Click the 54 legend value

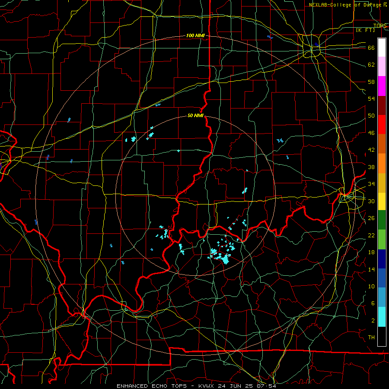[371, 99]
